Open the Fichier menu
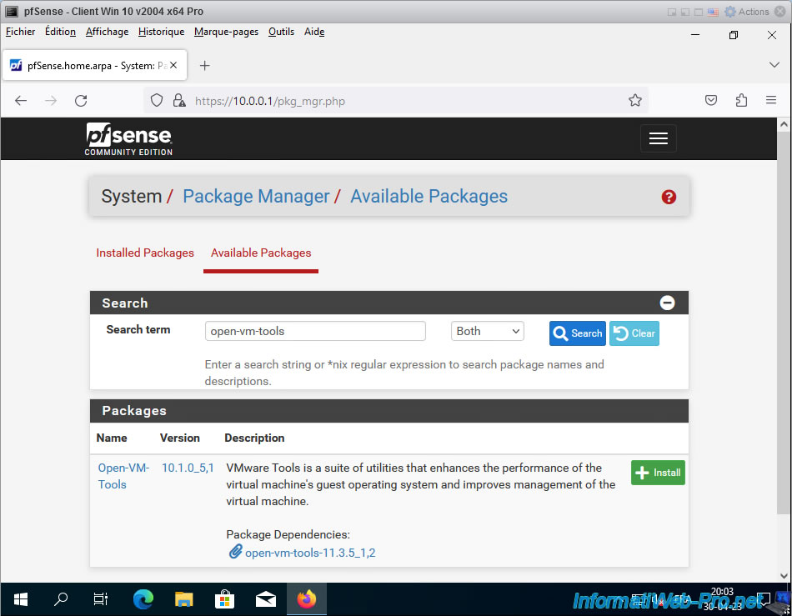Viewport: 792px width, 616px height. (20, 32)
